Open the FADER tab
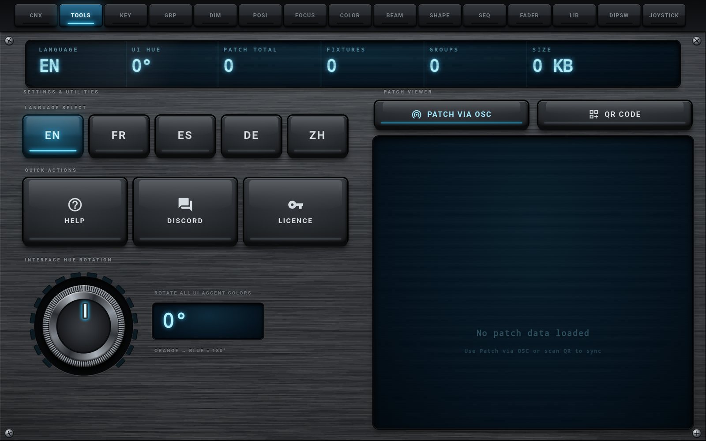The height and width of the screenshot is (441, 706). [x=529, y=15]
